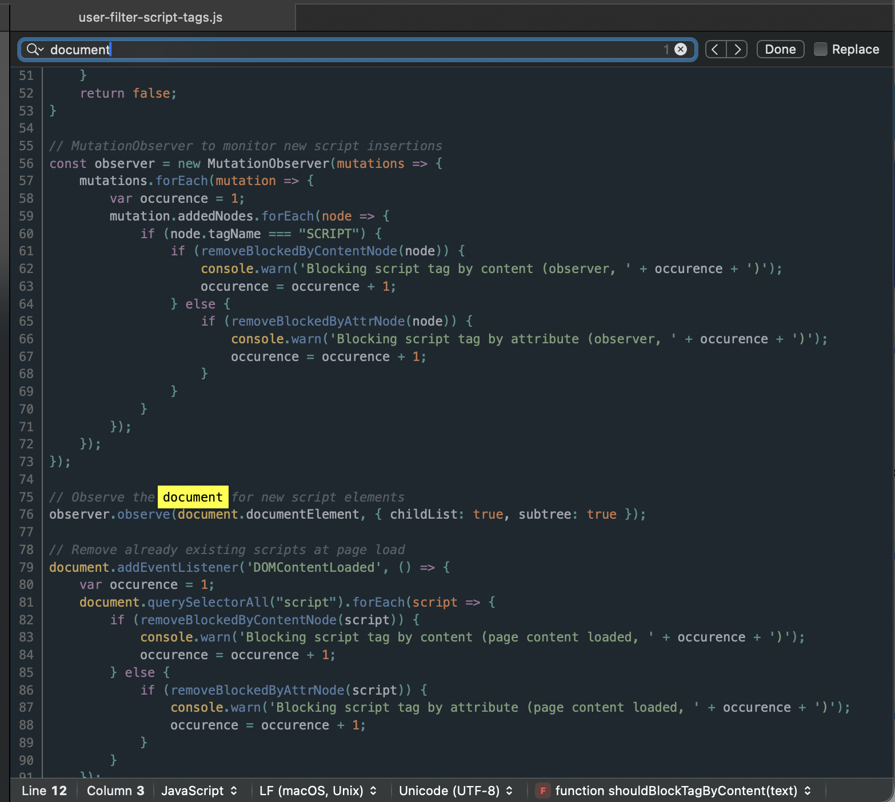The width and height of the screenshot is (895, 802).
Task: Enable the Replace checkbox
Action: (820, 50)
